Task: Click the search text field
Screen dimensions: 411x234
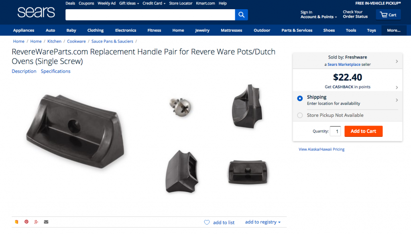Action: [150, 15]
